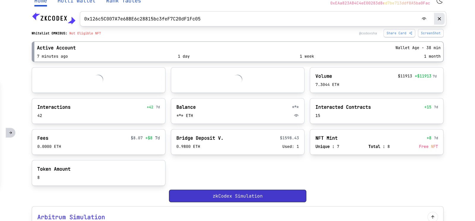Switch to Multi Wallet tab
Screen dimensions: 475x221
click(x=77, y=2)
